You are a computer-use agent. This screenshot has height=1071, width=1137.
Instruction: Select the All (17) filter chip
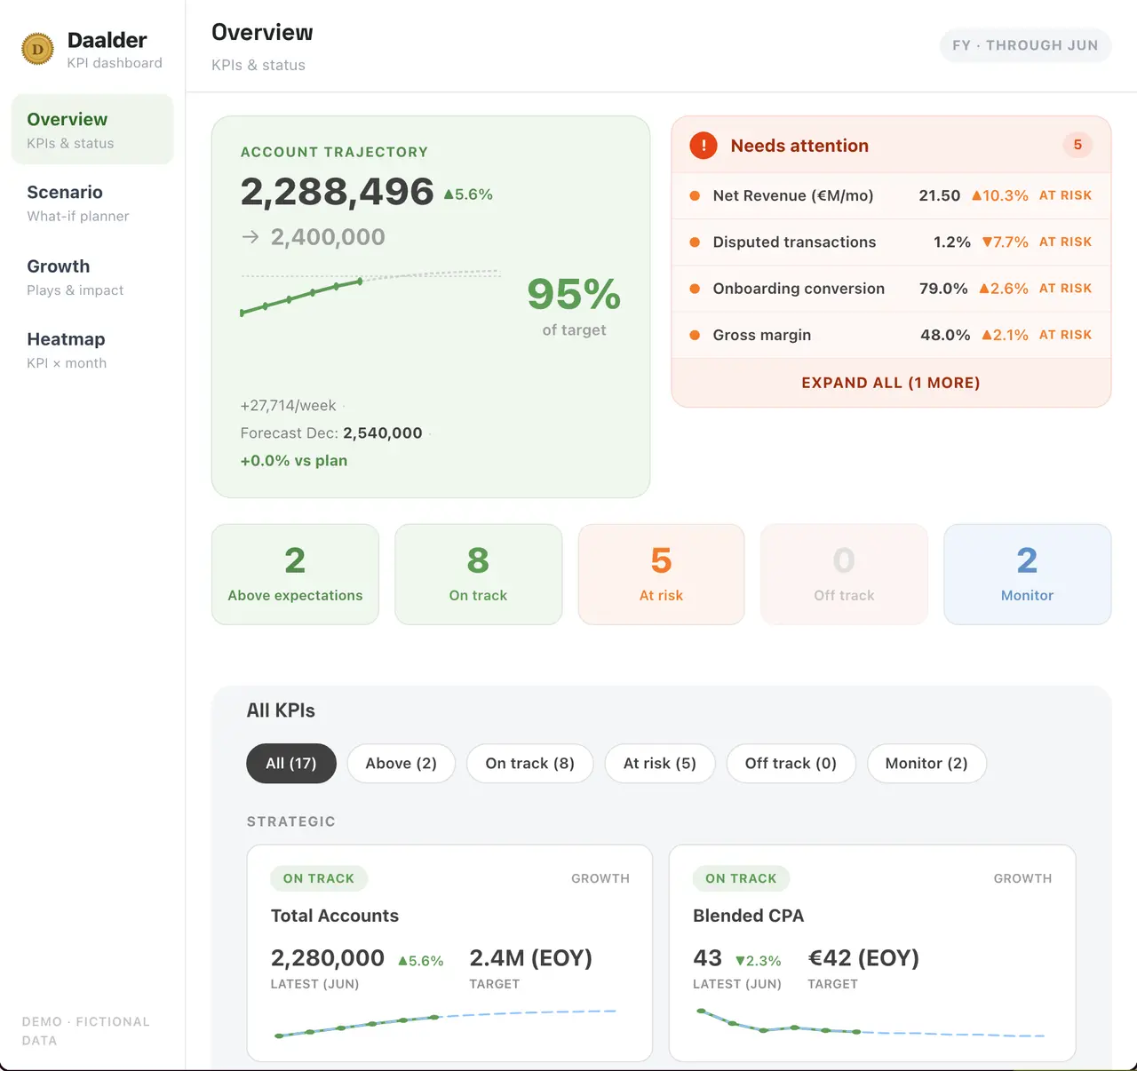[x=291, y=764]
